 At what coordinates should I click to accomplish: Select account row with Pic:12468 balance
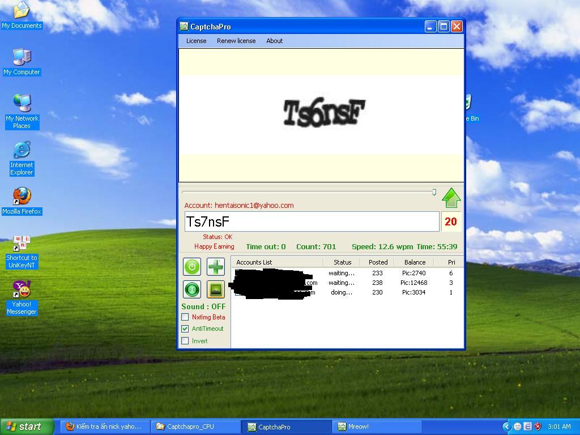(347, 283)
